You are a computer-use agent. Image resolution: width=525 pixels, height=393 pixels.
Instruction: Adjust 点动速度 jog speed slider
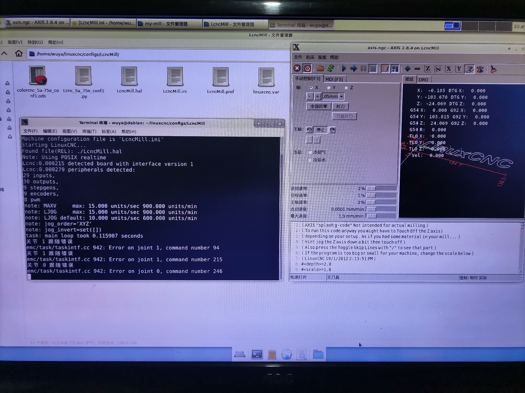coord(381,209)
